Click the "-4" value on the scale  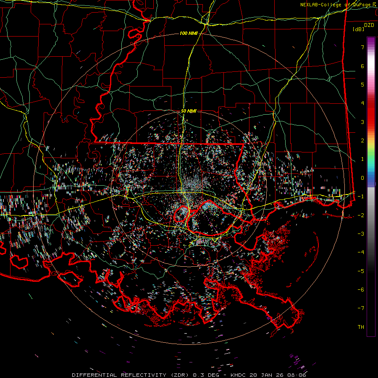(x=361, y=252)
